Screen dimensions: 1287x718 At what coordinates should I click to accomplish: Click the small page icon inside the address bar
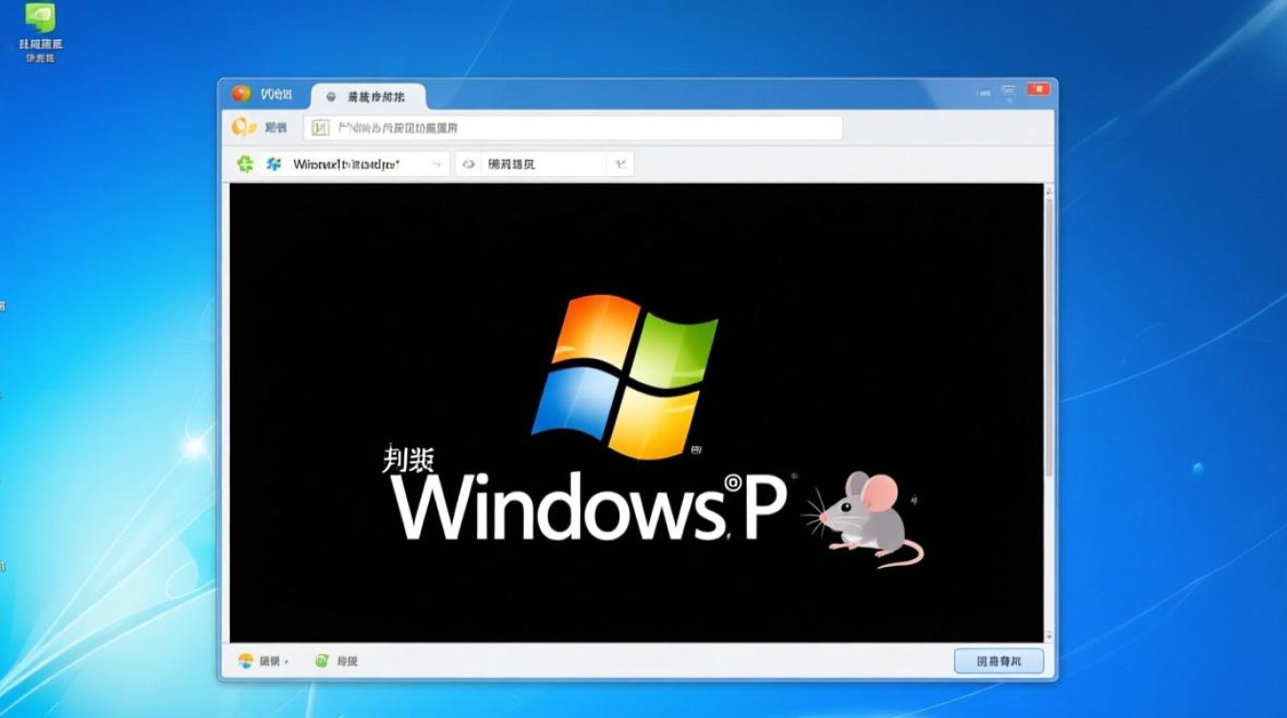(x=319, y=126)
